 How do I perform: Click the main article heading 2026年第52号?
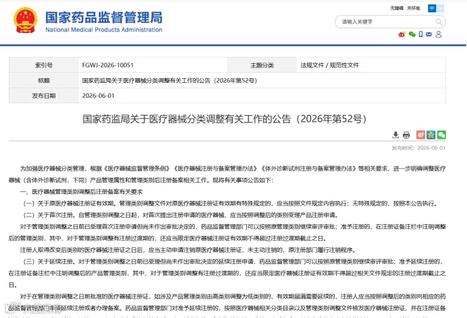coord(224,119)
